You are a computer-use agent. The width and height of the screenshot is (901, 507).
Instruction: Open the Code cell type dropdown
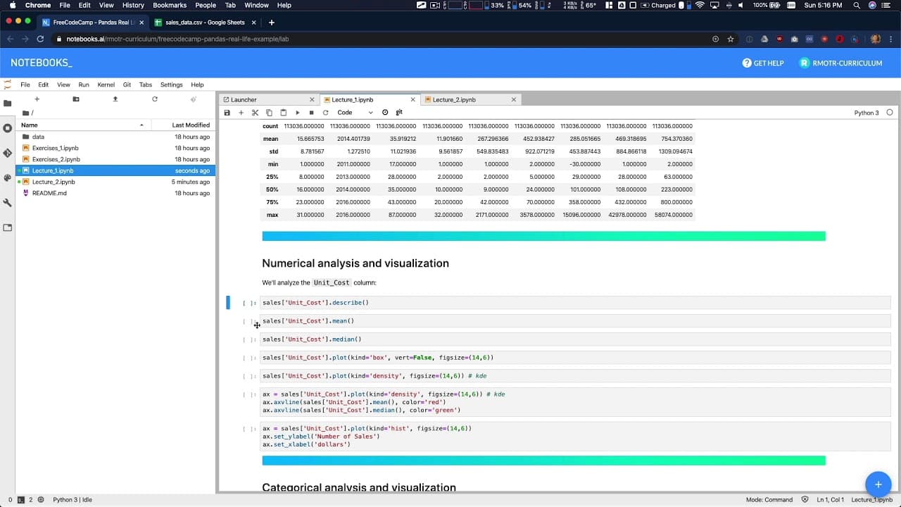point(355,113)
